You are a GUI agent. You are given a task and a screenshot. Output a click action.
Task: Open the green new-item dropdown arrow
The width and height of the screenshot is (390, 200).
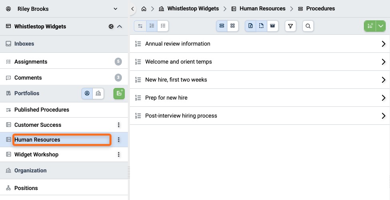[380, 26]
